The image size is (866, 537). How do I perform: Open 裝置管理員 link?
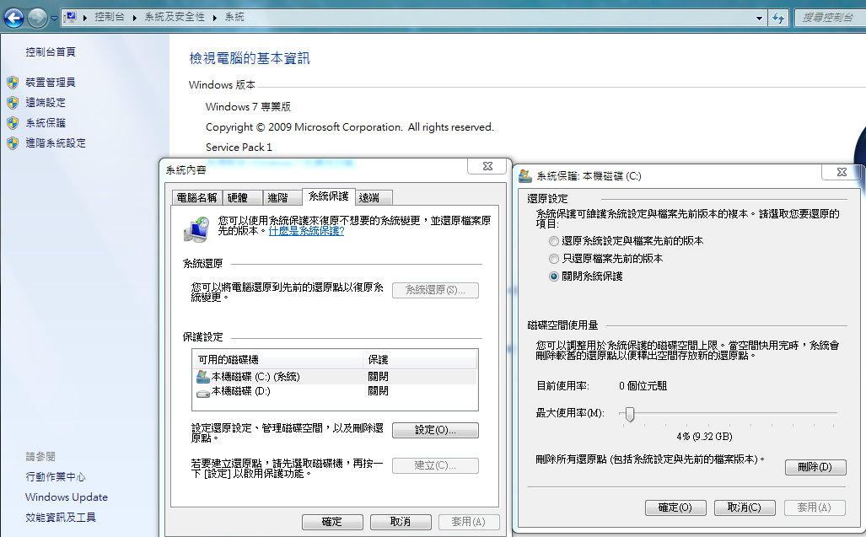pyautogui.click(x=51, y=83)
